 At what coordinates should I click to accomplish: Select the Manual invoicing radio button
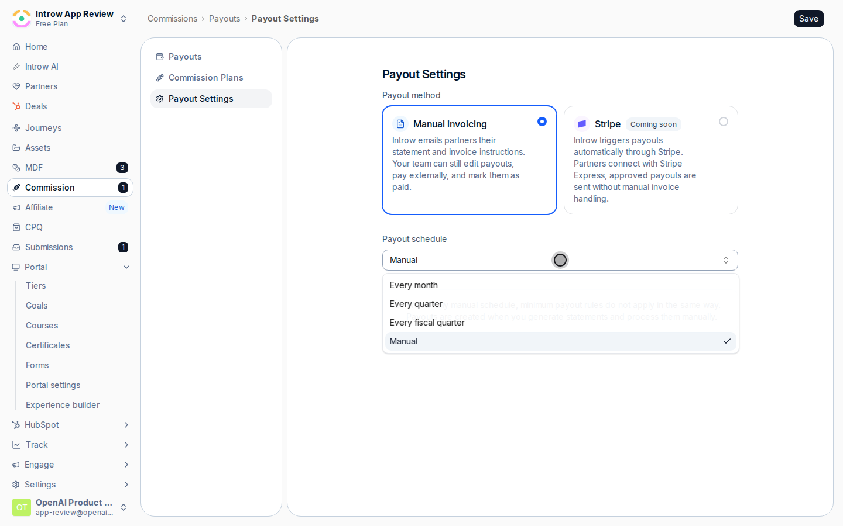[542, 122]
